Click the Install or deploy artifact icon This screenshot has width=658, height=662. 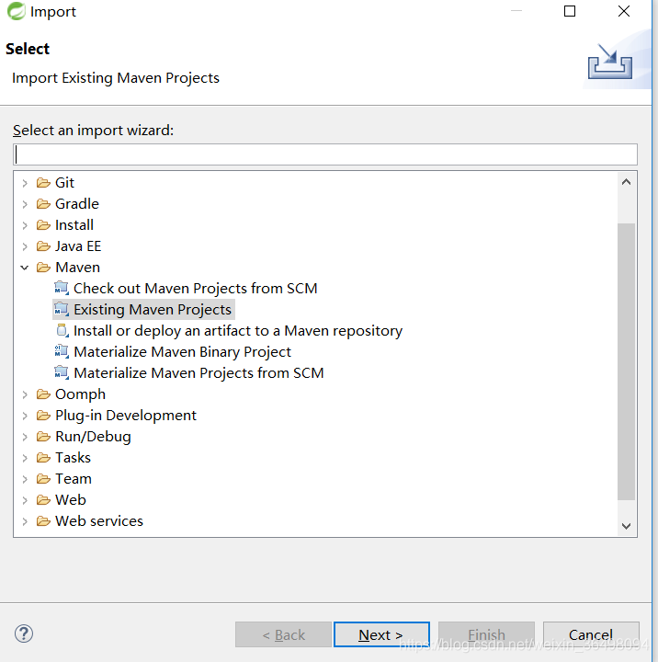(62, 331)
